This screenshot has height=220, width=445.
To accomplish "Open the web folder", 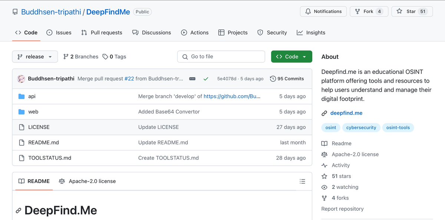I will coord(33,112).
